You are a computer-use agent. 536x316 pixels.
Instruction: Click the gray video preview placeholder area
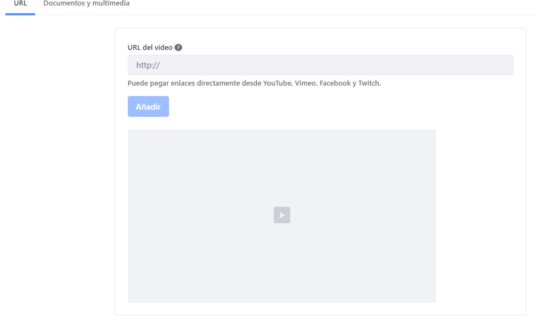pyautogui.click(x=282, y=216)
